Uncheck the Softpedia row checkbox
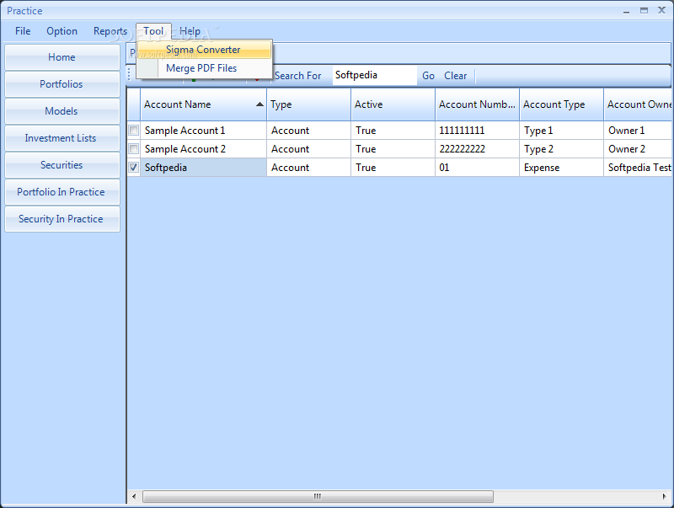 (x=134, y=167)
